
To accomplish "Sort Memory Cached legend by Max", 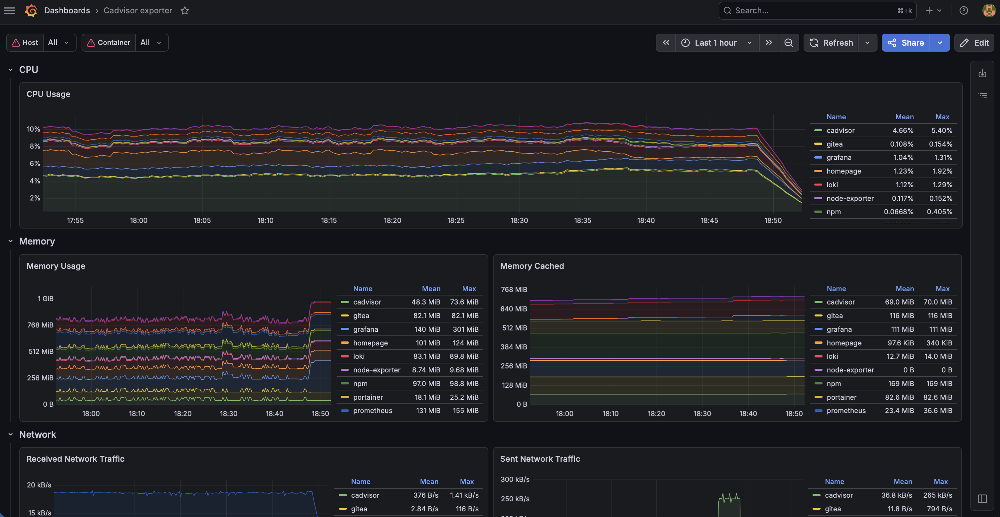I will tap(942, 288).
